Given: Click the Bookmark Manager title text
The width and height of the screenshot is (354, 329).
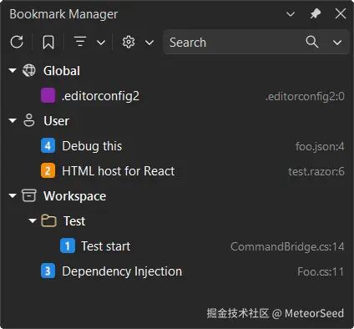Looking at the screenshot, I should click(63, 14).
